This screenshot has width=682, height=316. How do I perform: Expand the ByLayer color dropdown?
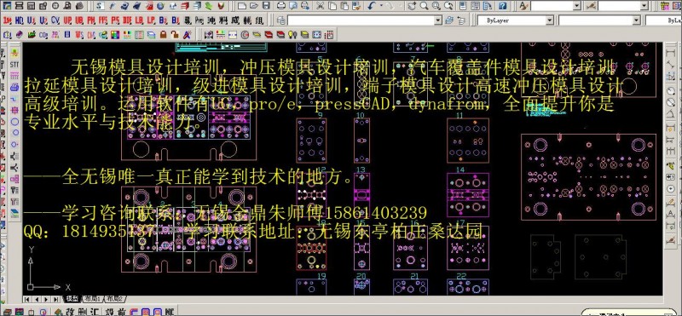[550, 20]
